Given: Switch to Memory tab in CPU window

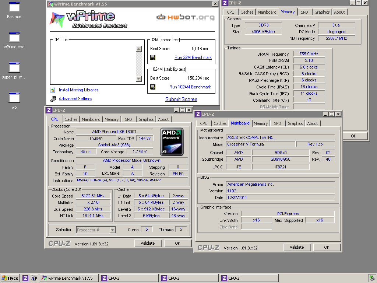Looking at the screenshot, I should [x=112, y=119].
